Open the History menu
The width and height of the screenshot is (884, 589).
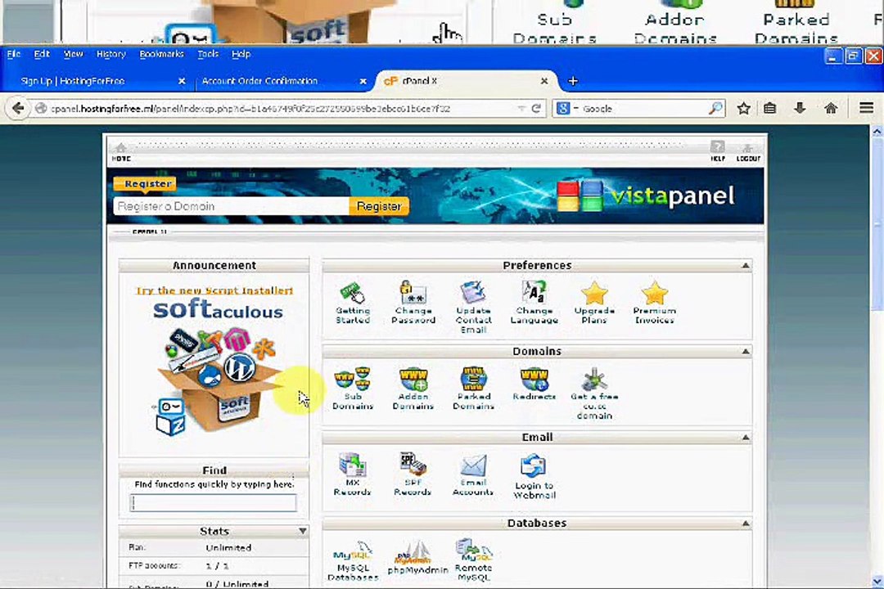pyautogui.click(x=111, y=54)
